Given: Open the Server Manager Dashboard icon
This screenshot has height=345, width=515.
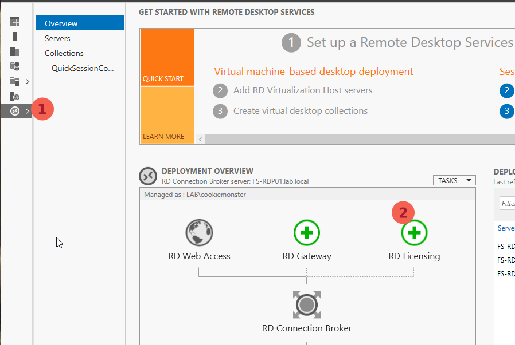Looking at the screenshot, I should pos(15,22).
